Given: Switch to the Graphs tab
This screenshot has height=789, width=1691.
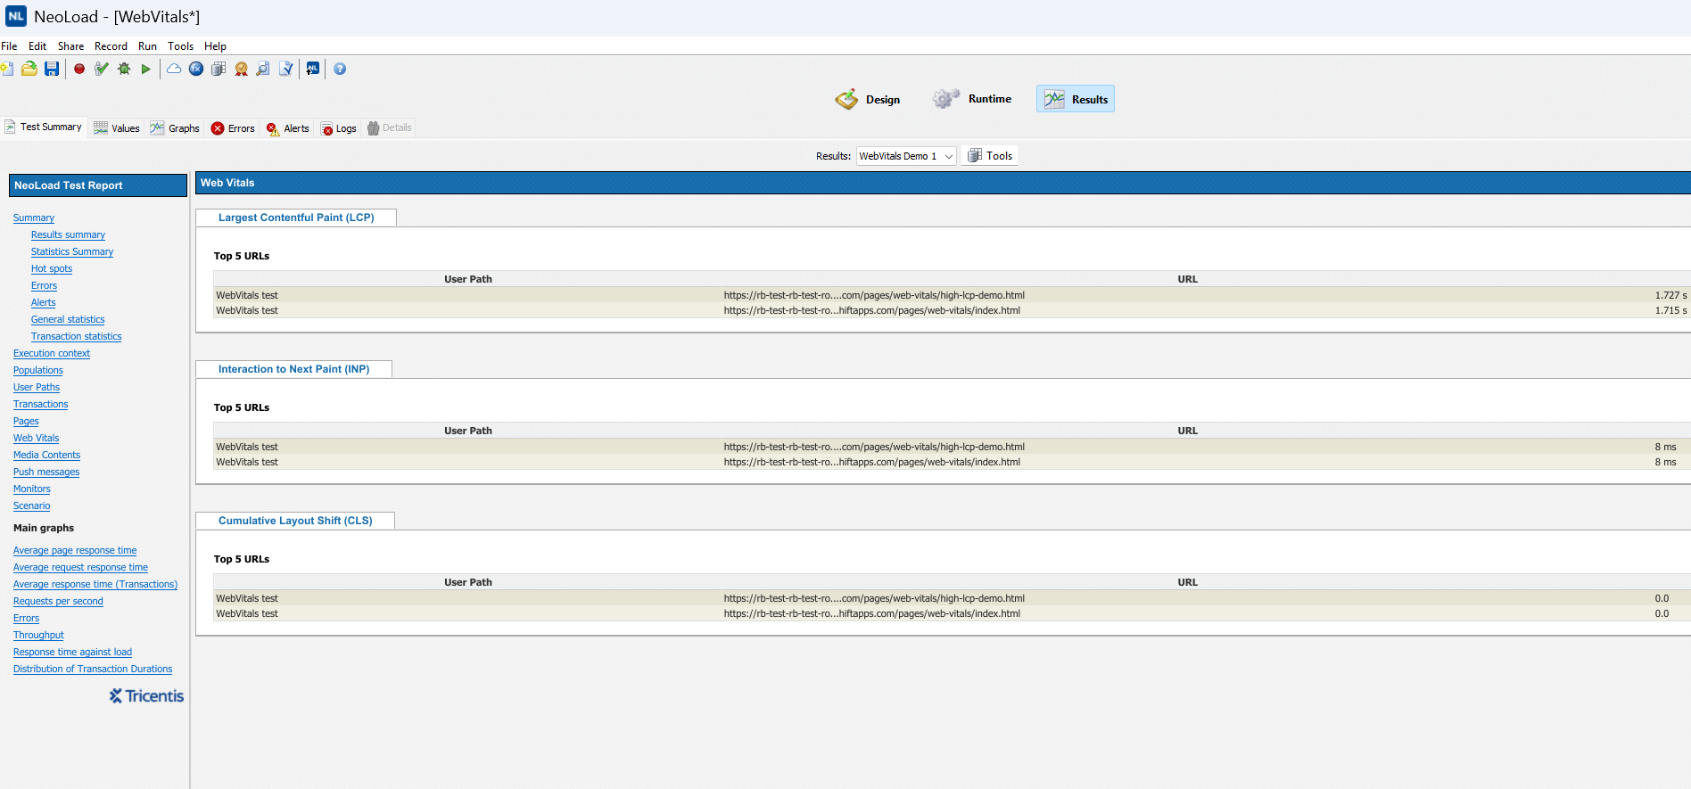Looking at the screenshot, I should coord(176,128).
